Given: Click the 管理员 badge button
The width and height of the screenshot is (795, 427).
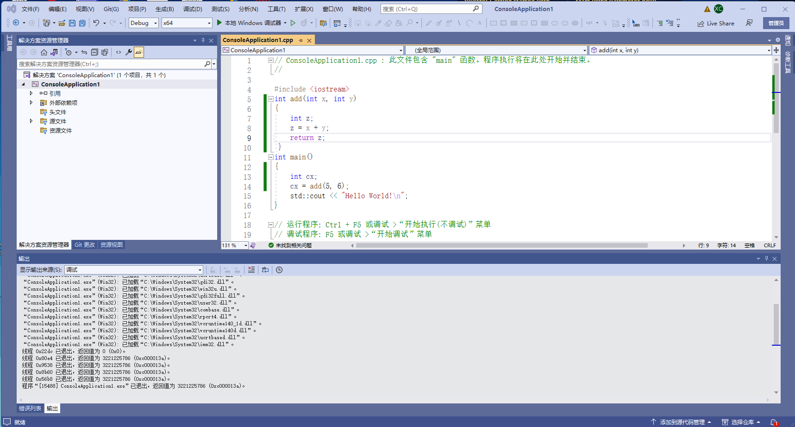Looking at the screenshot, I should (776, 23).
